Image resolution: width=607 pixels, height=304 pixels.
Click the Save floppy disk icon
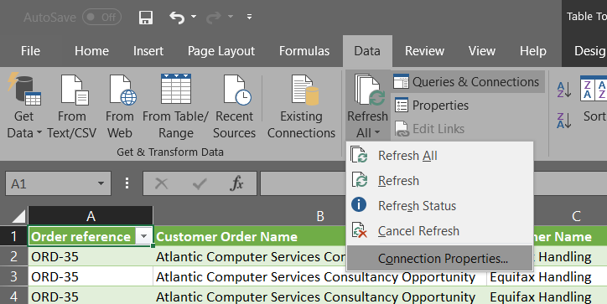(146, 18)
